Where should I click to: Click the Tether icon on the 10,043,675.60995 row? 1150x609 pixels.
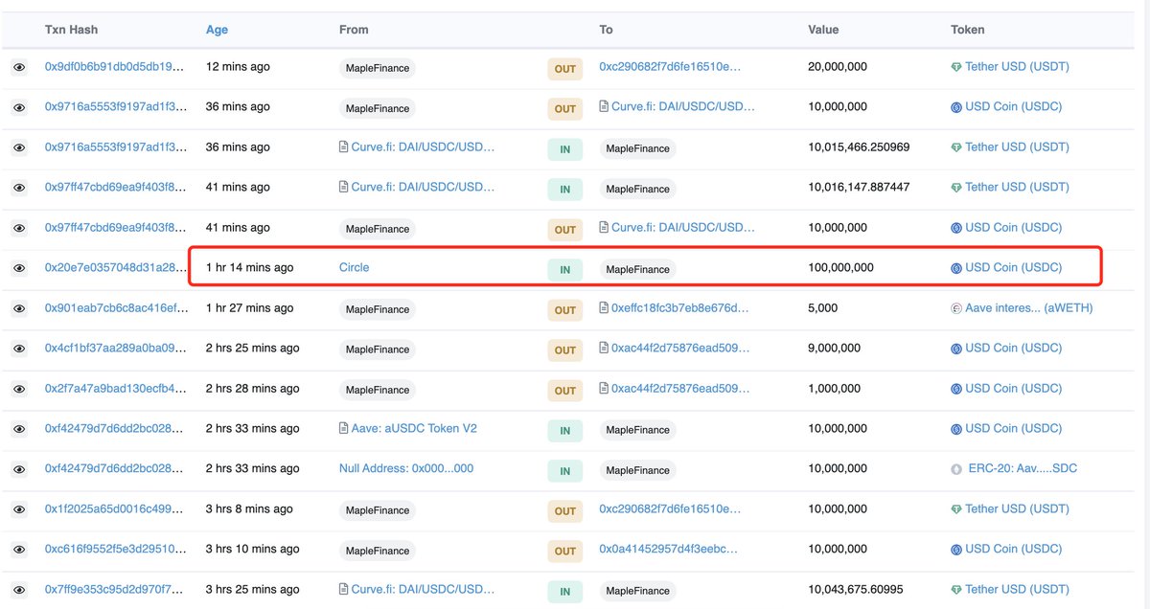(956, 590)
